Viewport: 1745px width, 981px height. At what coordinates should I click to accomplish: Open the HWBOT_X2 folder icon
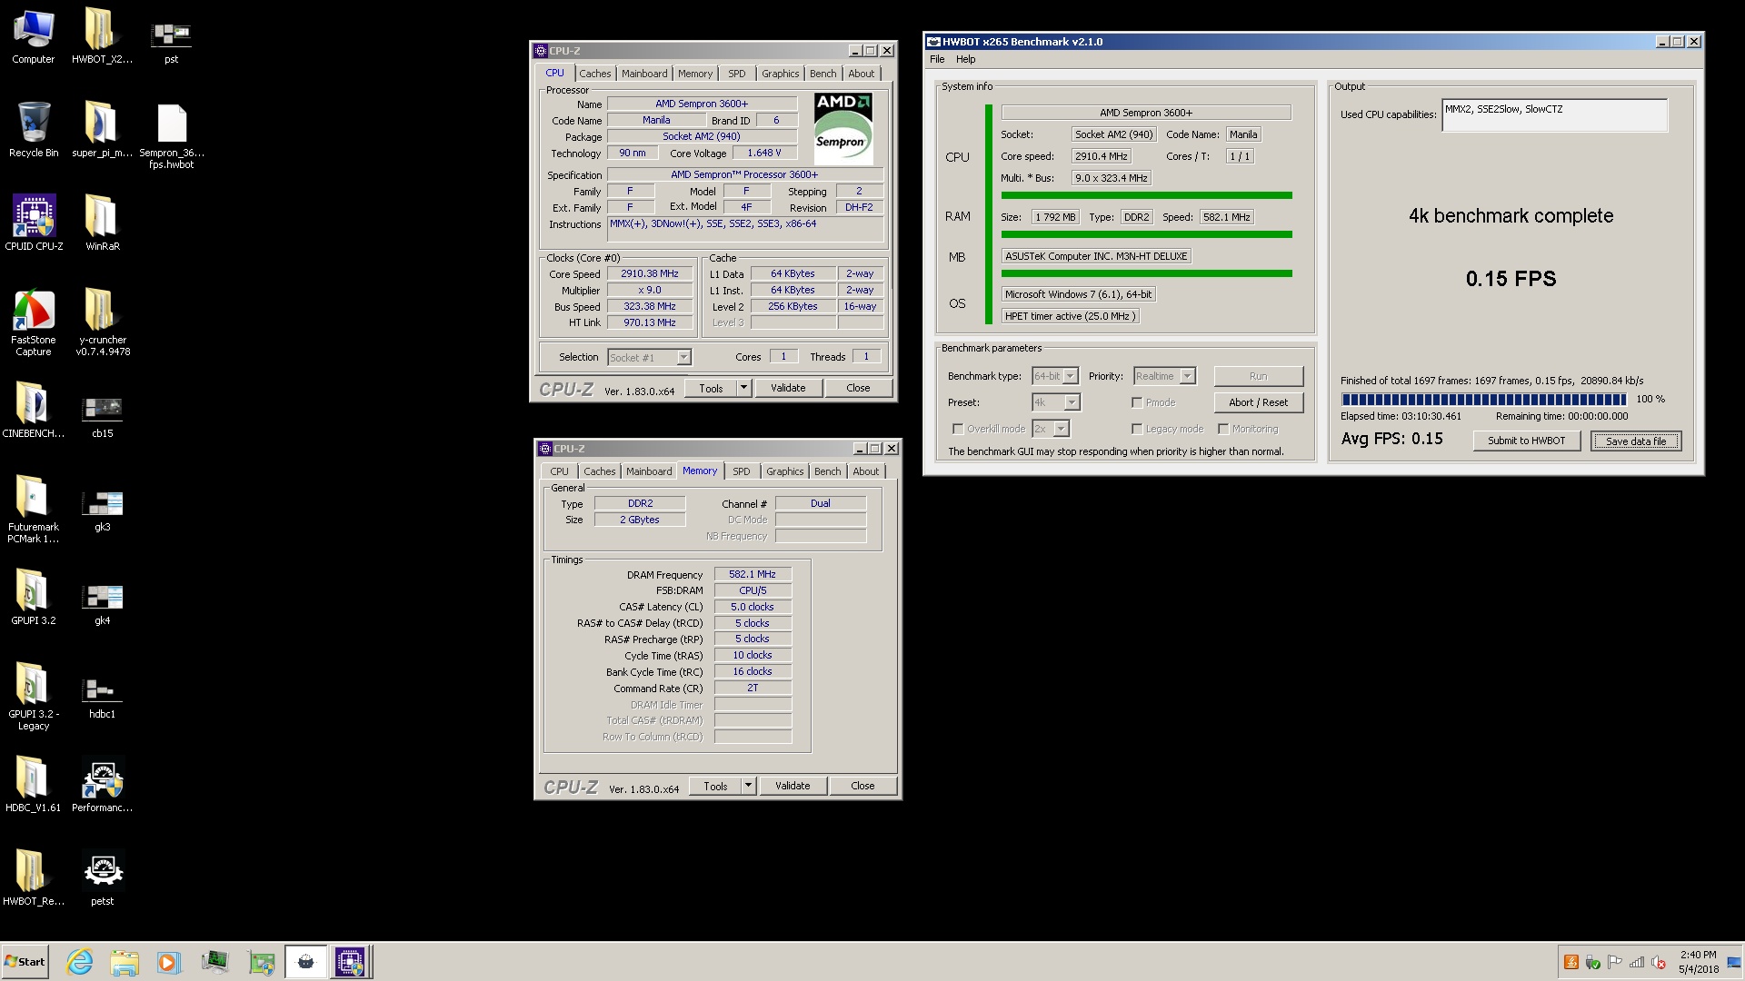[102, 36]
